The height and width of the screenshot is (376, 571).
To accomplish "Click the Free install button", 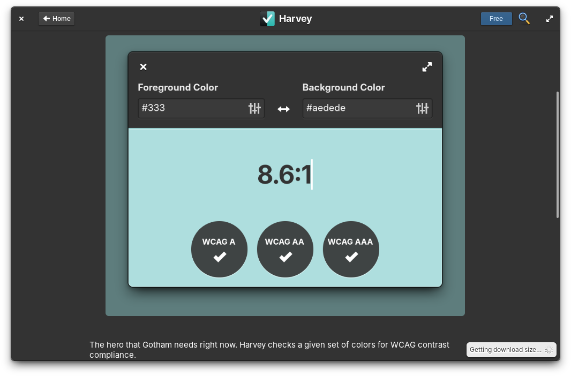I will click(x=496, y=19).
